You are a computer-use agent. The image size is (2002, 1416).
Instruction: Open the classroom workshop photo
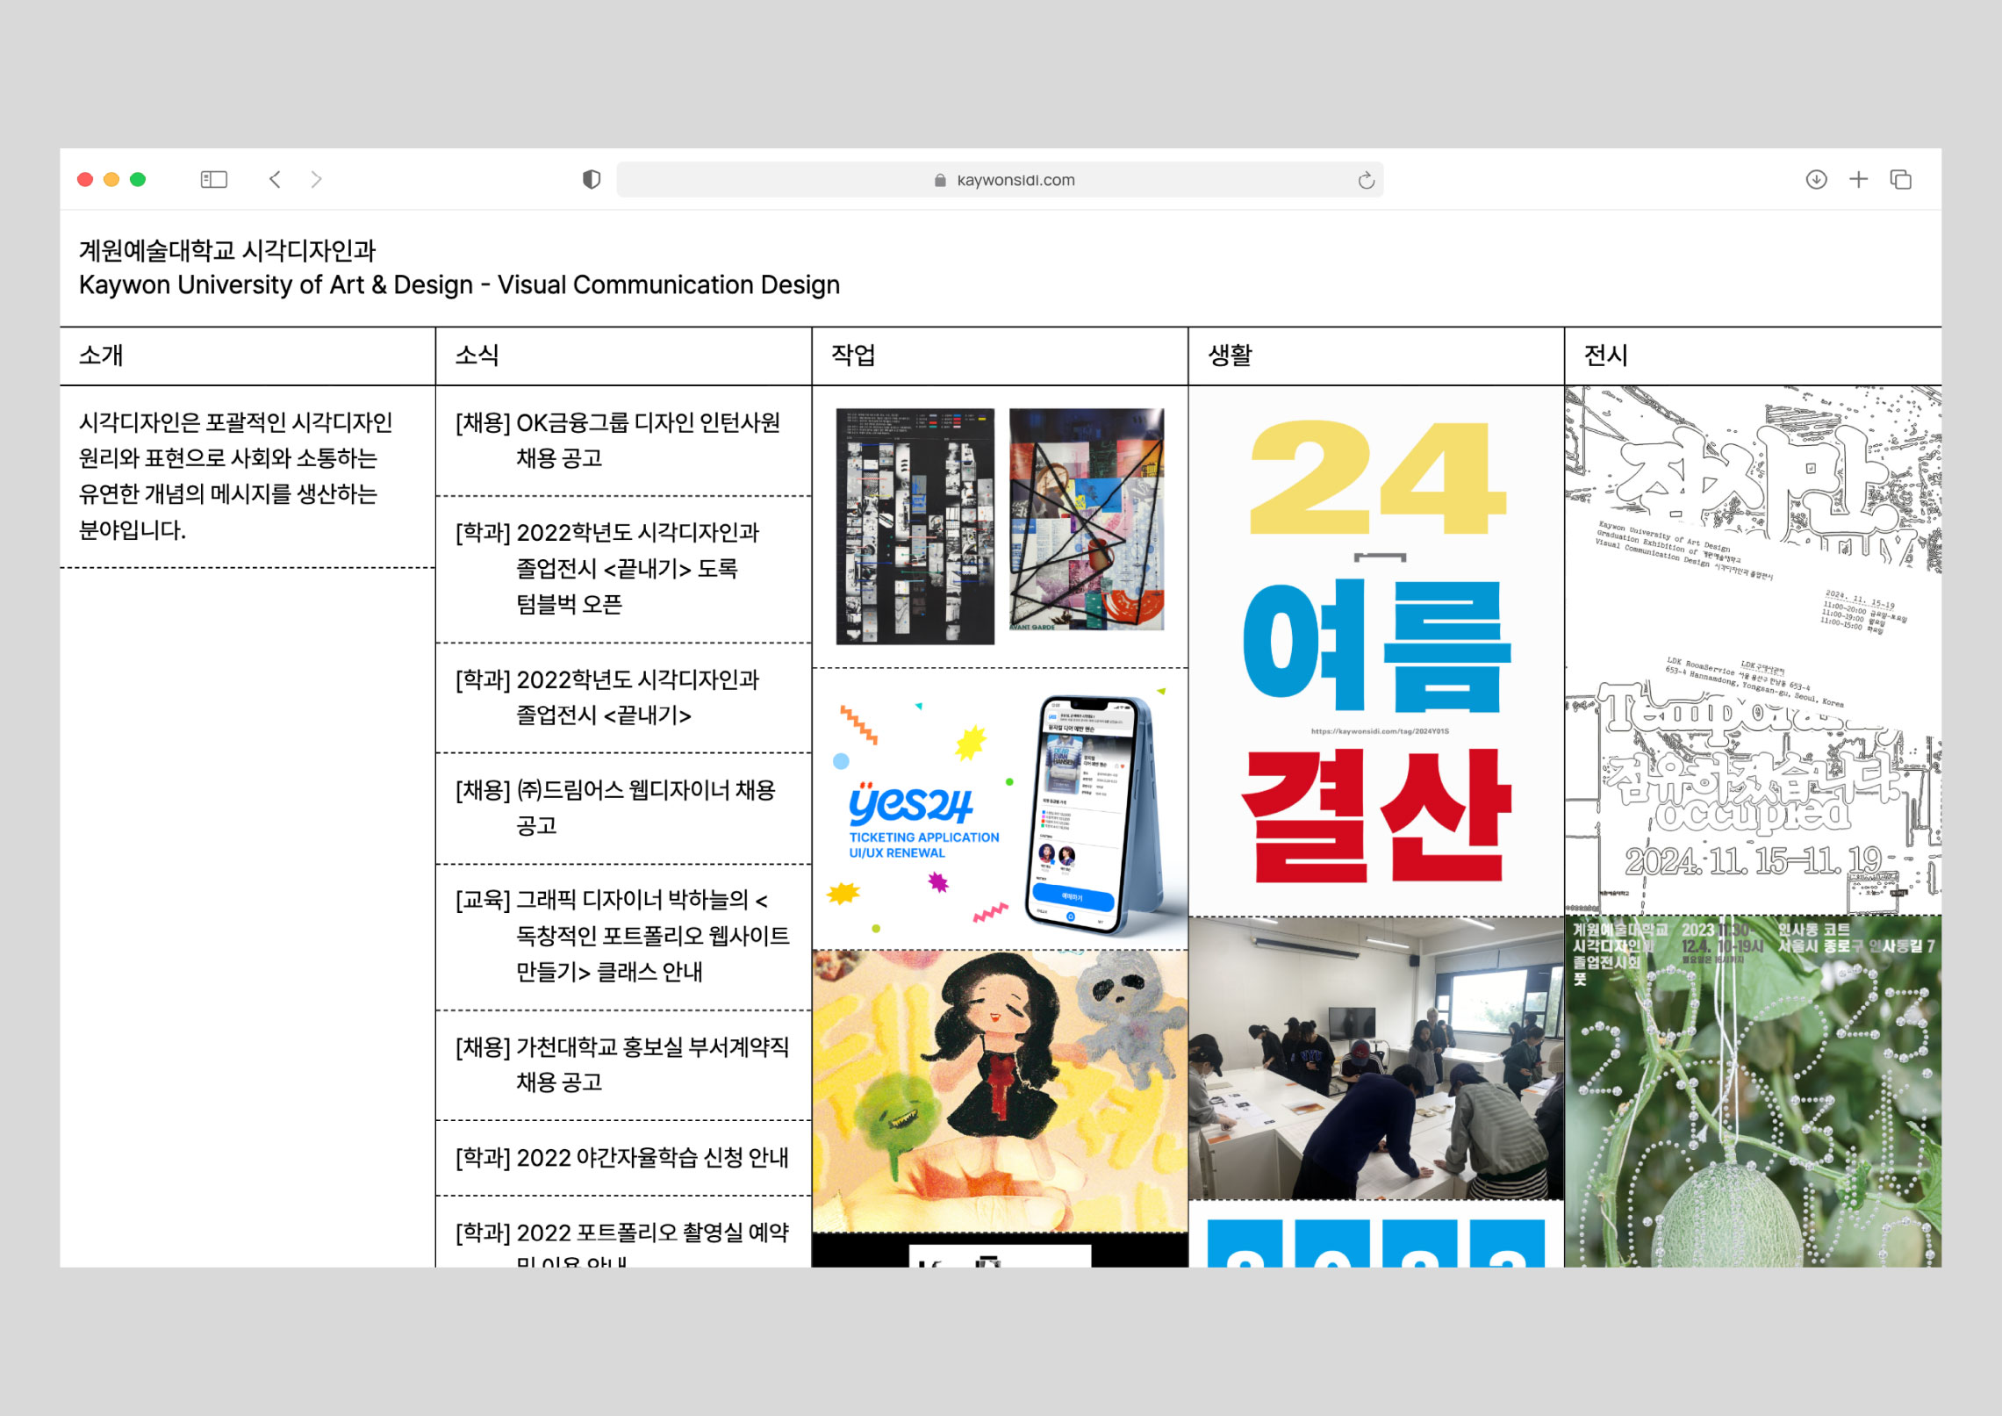pyautogui.click(x=1376, y=1059)
